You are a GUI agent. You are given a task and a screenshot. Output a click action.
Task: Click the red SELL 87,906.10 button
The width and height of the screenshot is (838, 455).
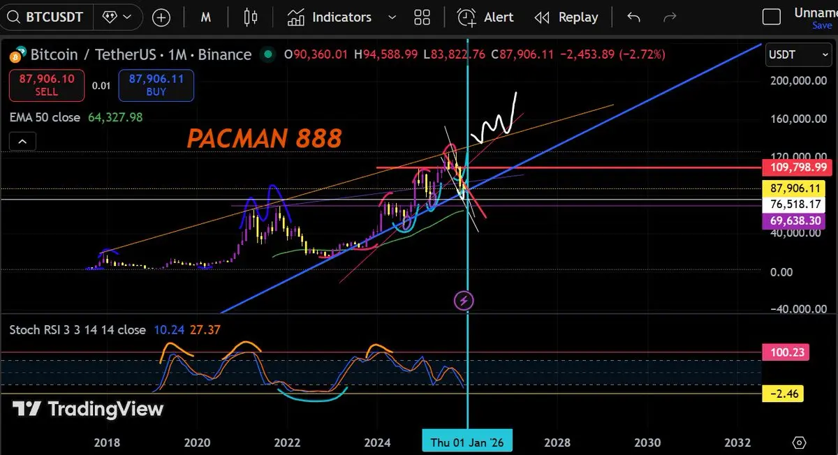pos(47,85)
